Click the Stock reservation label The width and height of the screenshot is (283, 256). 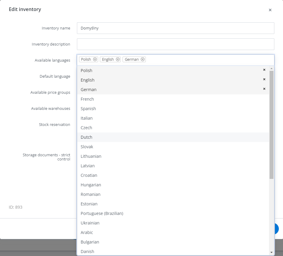55,124
